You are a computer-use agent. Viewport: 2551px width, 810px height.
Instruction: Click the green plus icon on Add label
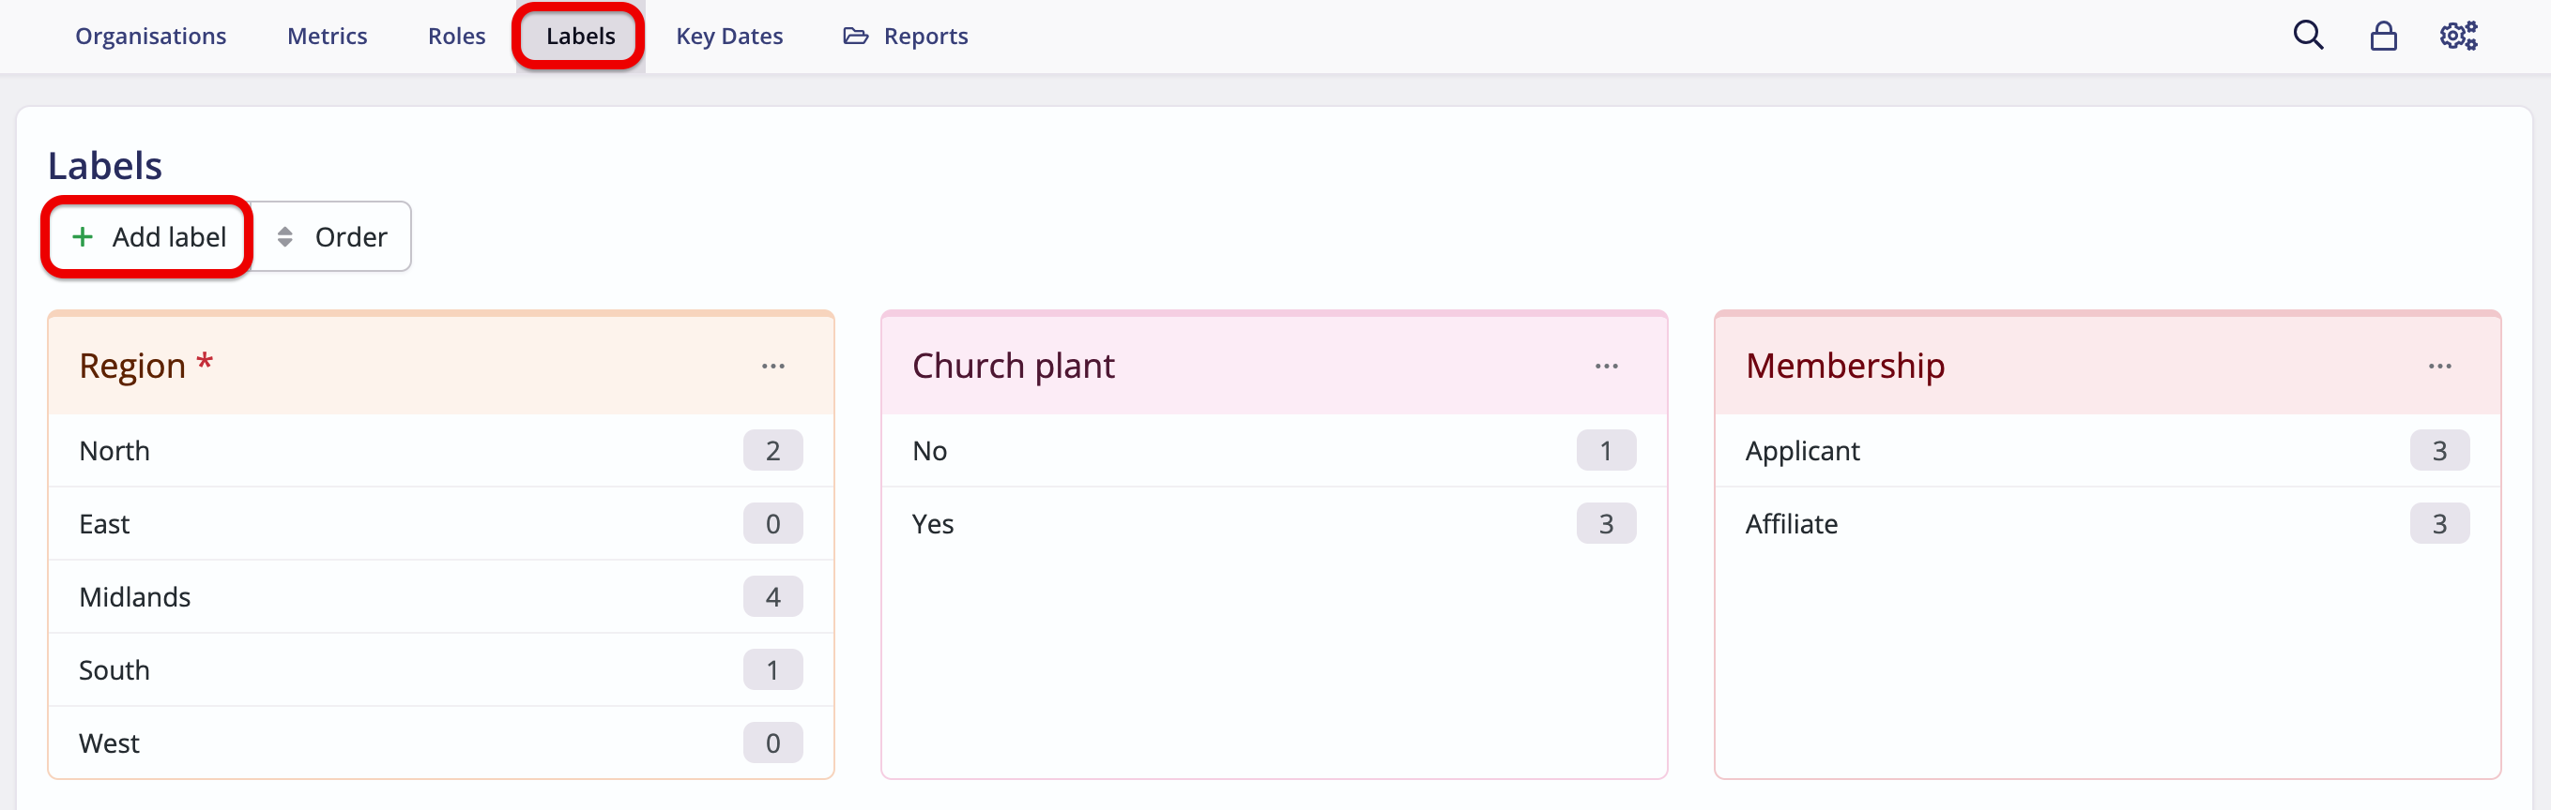click(x=83, y=236)
